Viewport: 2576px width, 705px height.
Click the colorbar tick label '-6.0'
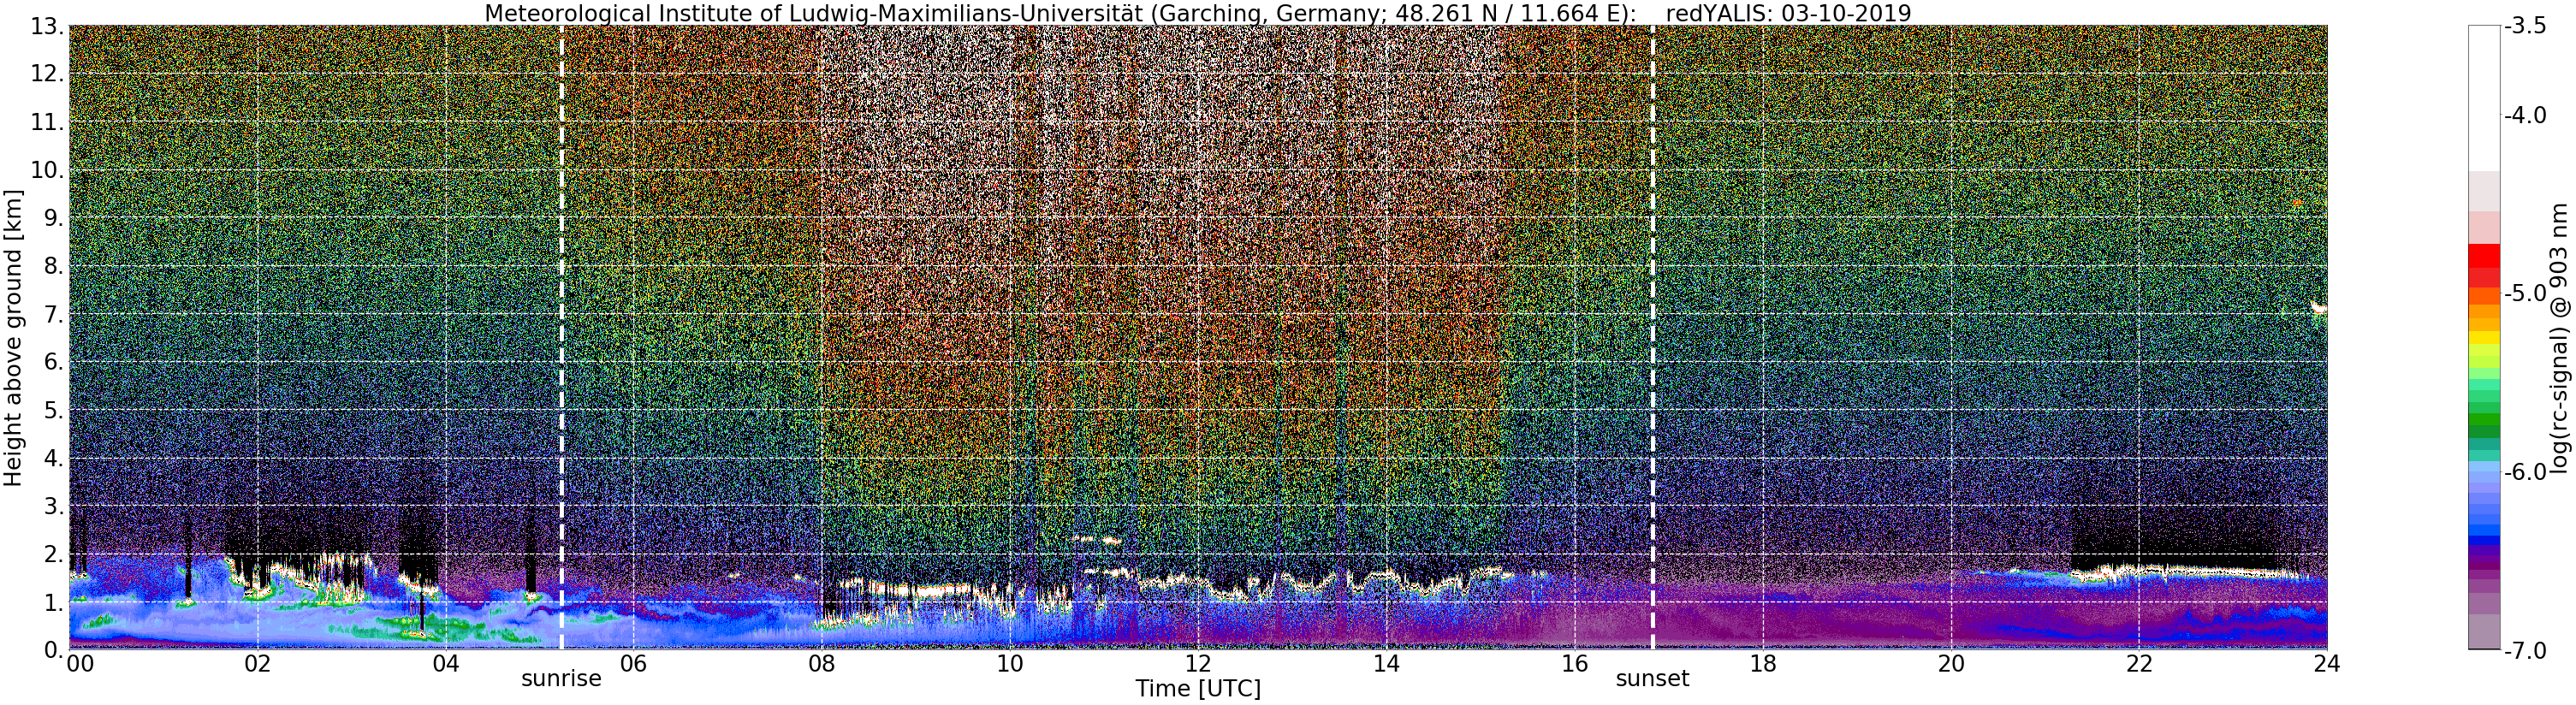click(2525, 472)
